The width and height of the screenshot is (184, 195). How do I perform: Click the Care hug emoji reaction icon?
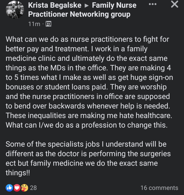(25, 188)
